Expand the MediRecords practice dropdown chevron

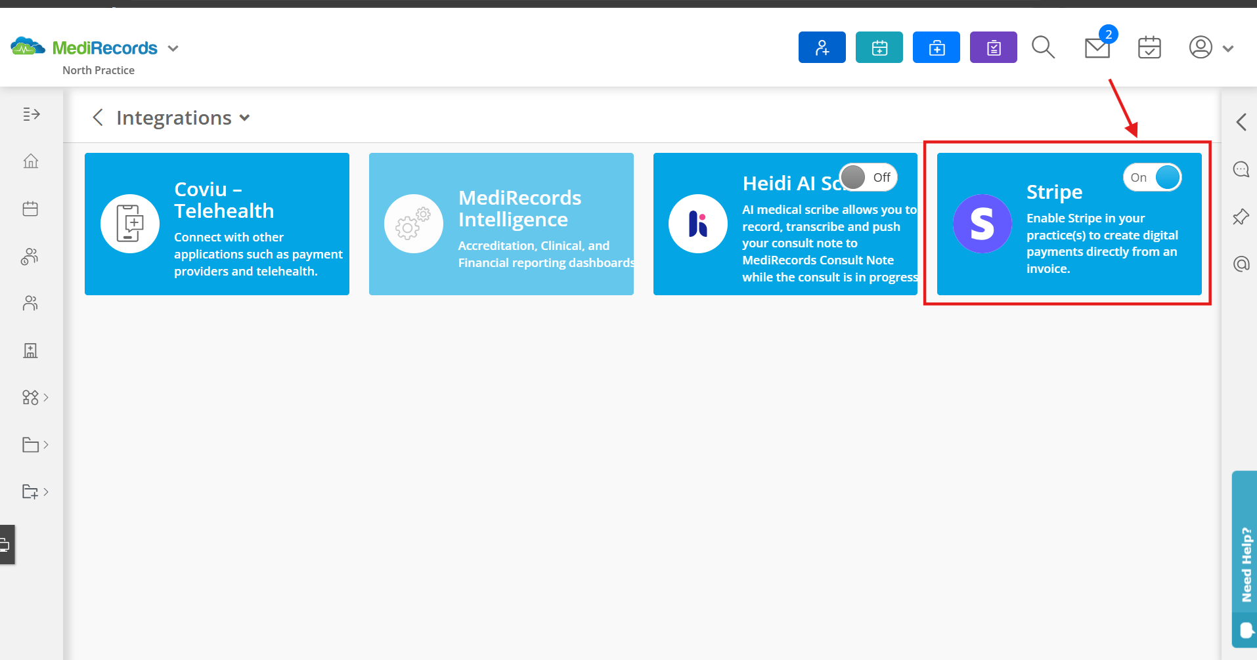[x=173, y=49]
